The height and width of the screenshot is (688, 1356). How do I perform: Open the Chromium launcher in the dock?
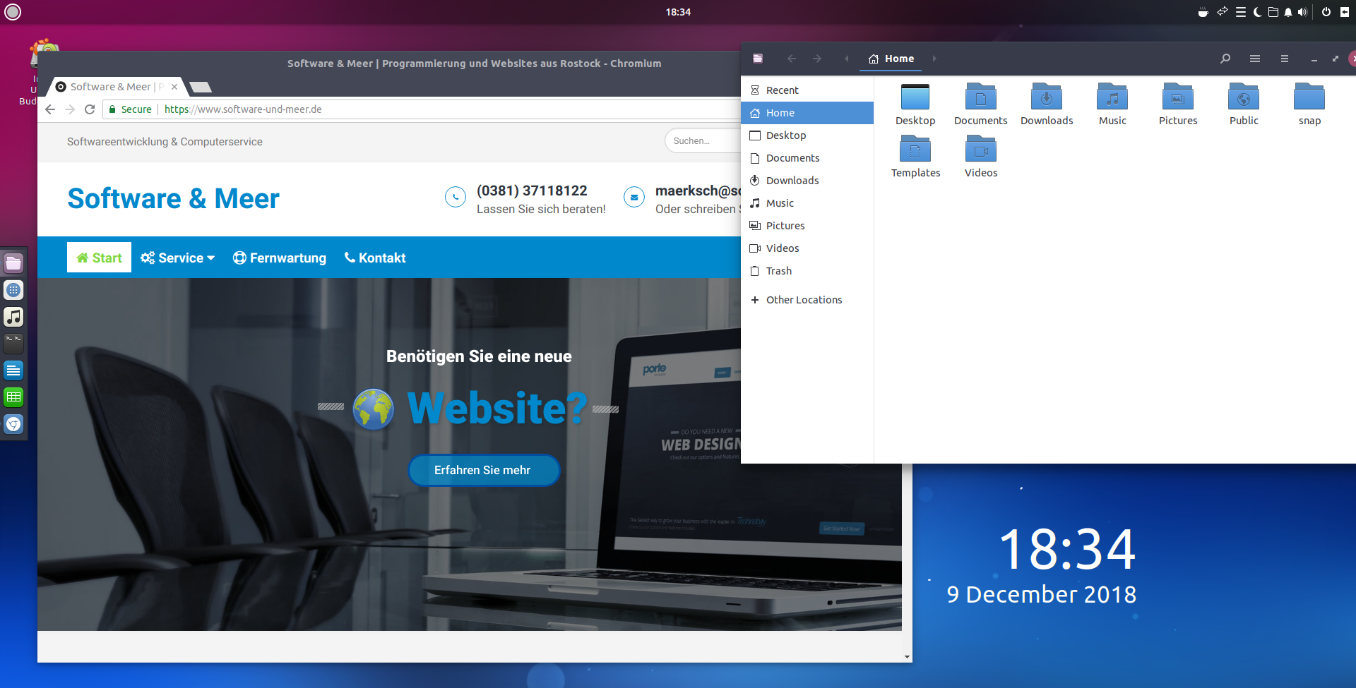(x=13, y=424)
